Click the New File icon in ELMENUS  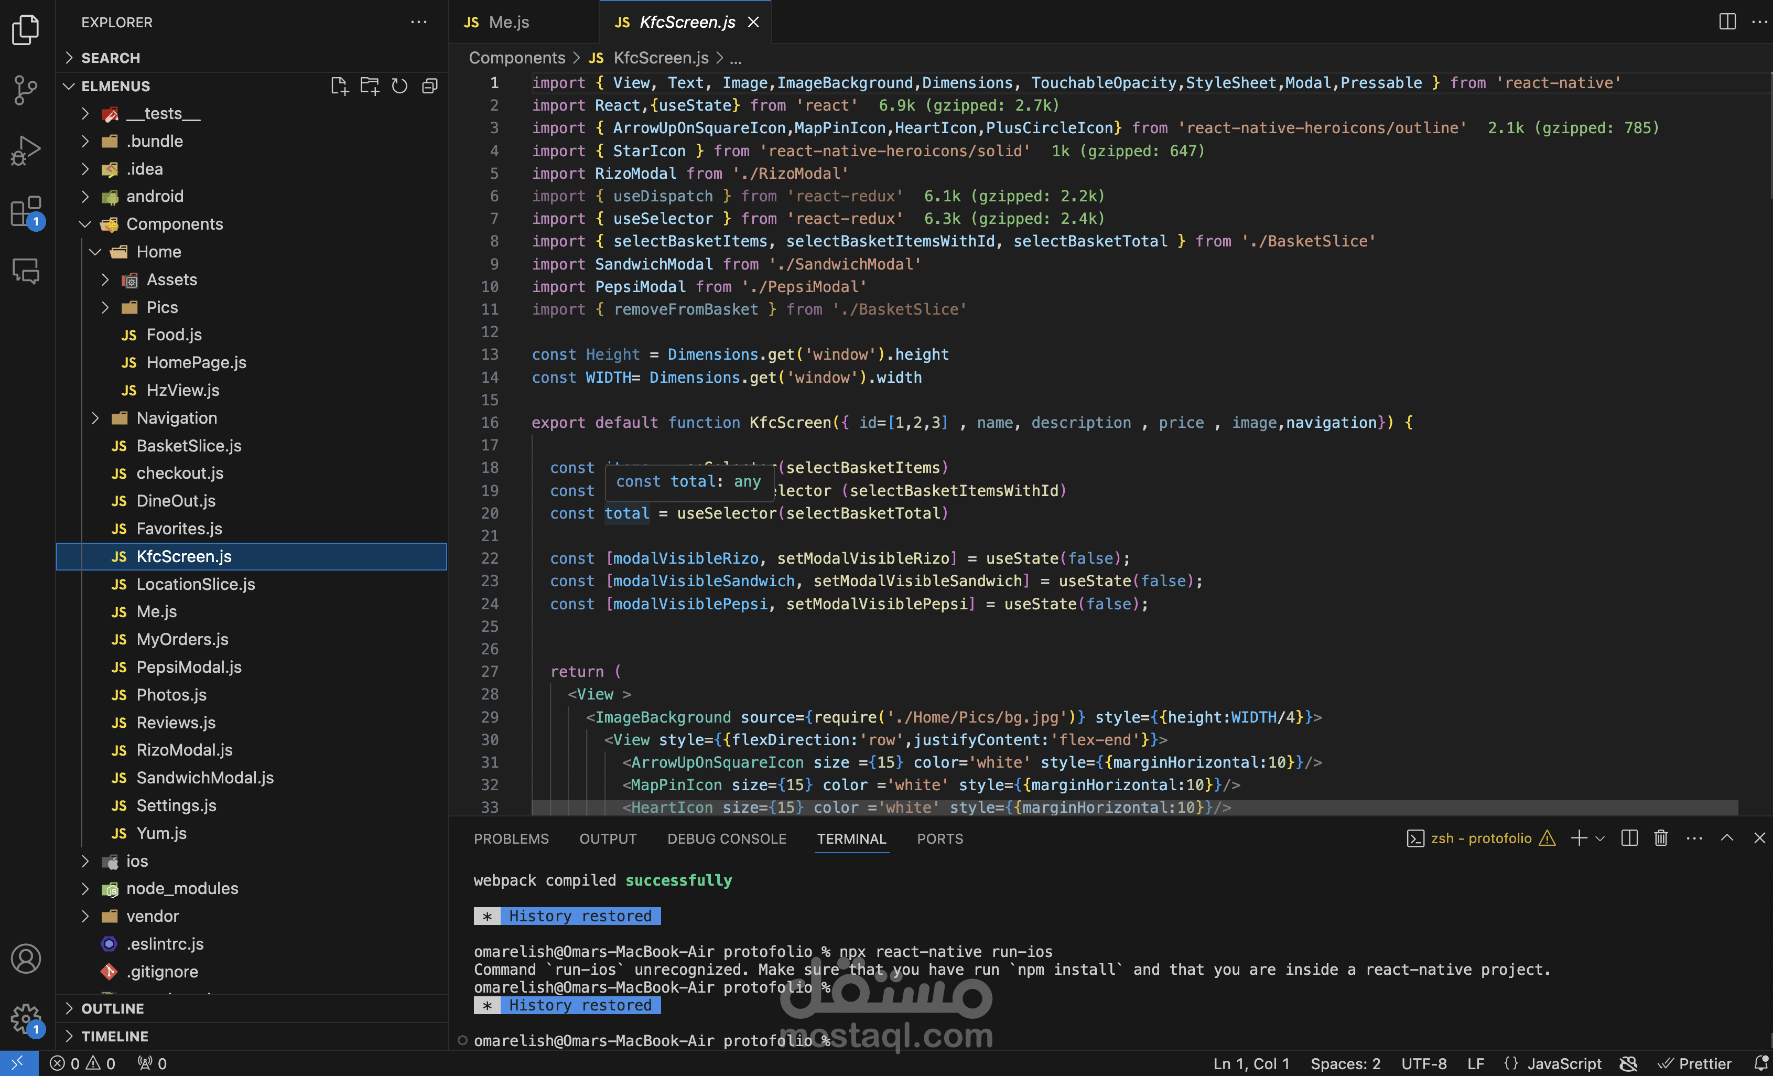pos(339,87)
